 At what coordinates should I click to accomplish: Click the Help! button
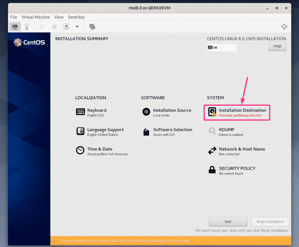pos(277,46)
